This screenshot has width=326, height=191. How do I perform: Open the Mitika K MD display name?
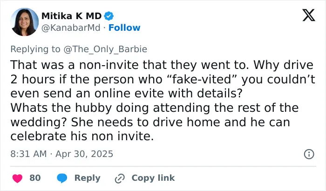click(72, 16)
